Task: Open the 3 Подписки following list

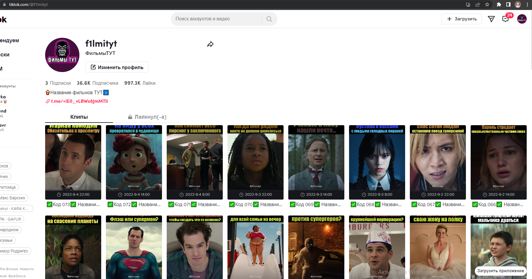Action: click(58, 83)
